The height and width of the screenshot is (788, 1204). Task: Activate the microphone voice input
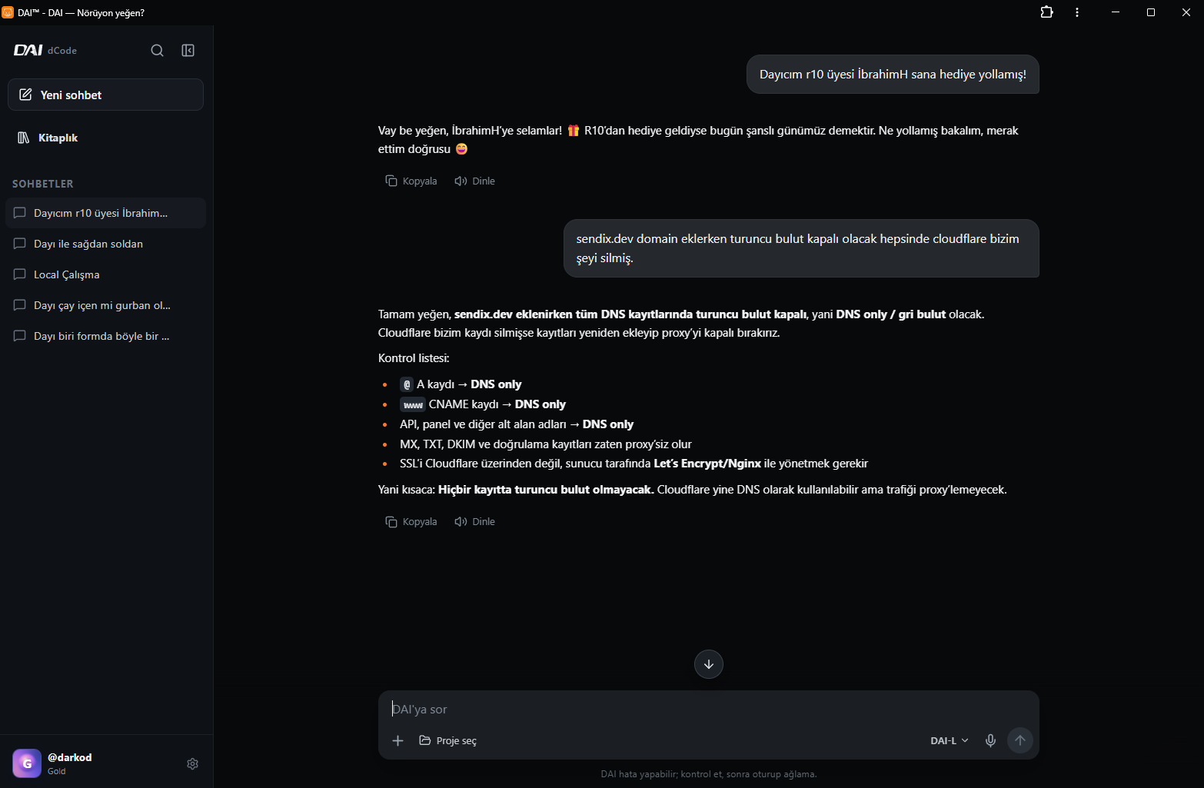990,740
